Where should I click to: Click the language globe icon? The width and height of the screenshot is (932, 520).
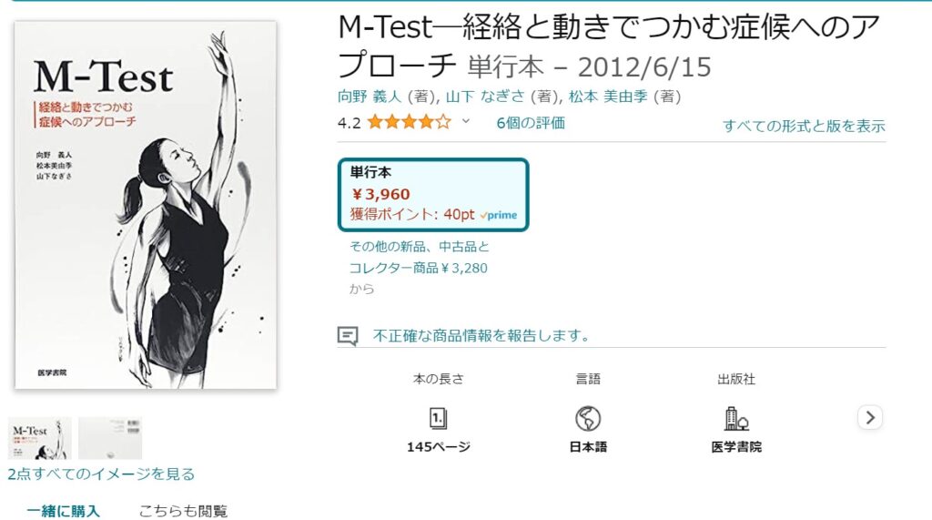(x=588, y=418)
